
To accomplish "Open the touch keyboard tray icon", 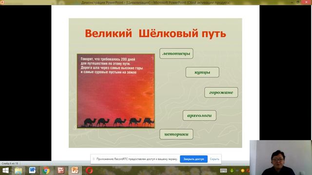I will tap(223, 171).
